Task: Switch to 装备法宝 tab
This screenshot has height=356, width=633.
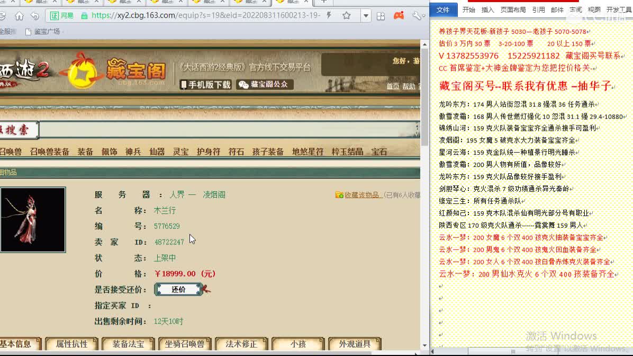Action: click(x=129, y=344)
